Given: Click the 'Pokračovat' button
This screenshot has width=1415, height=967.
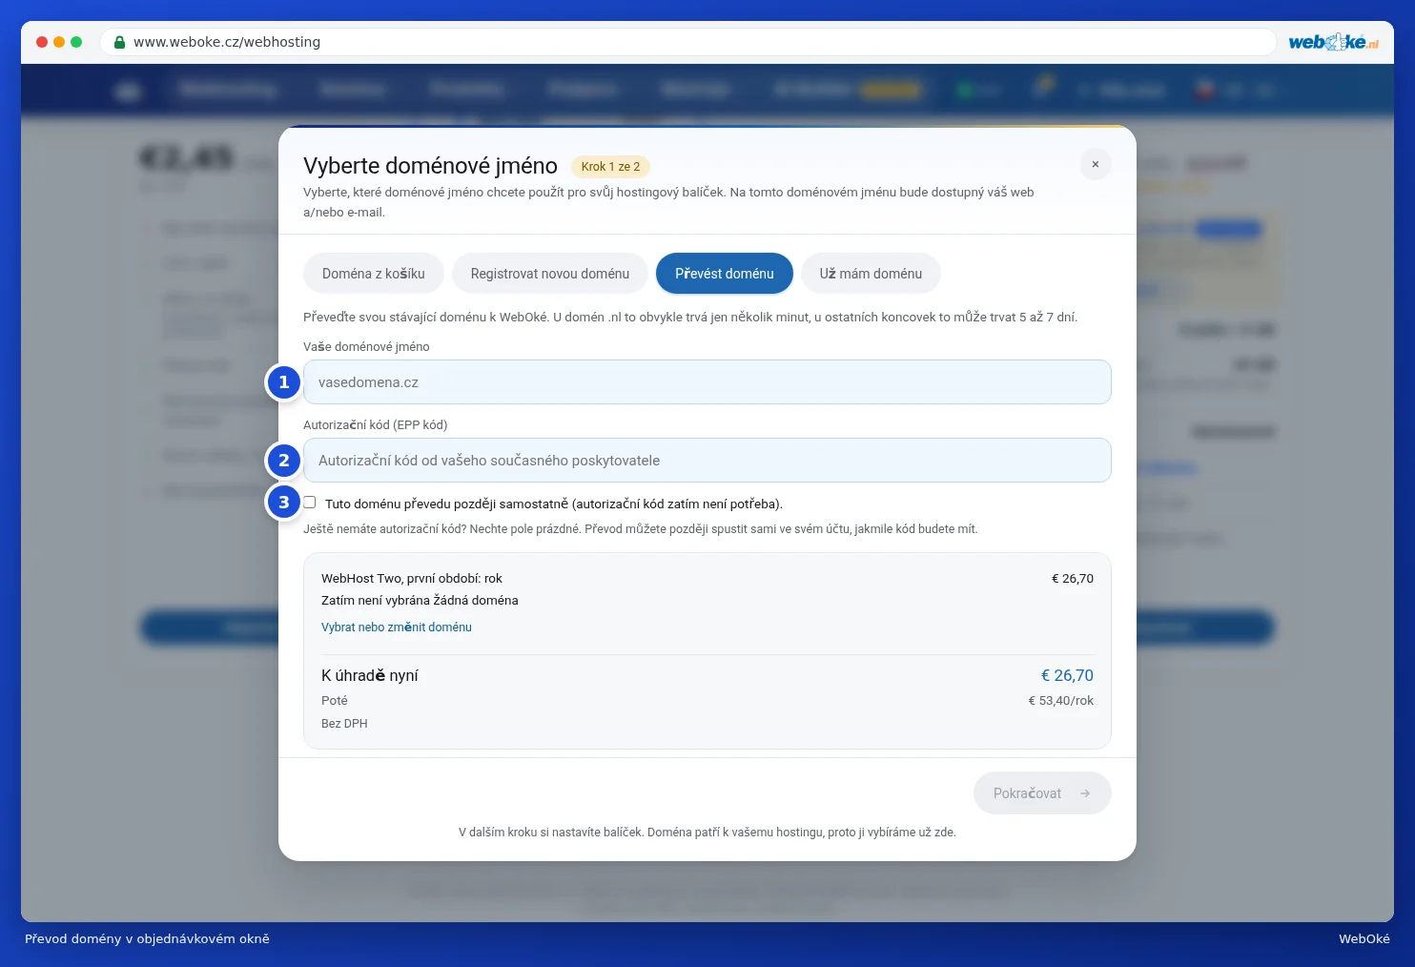Looking at the screenshot, I should tap(1042, 792).
